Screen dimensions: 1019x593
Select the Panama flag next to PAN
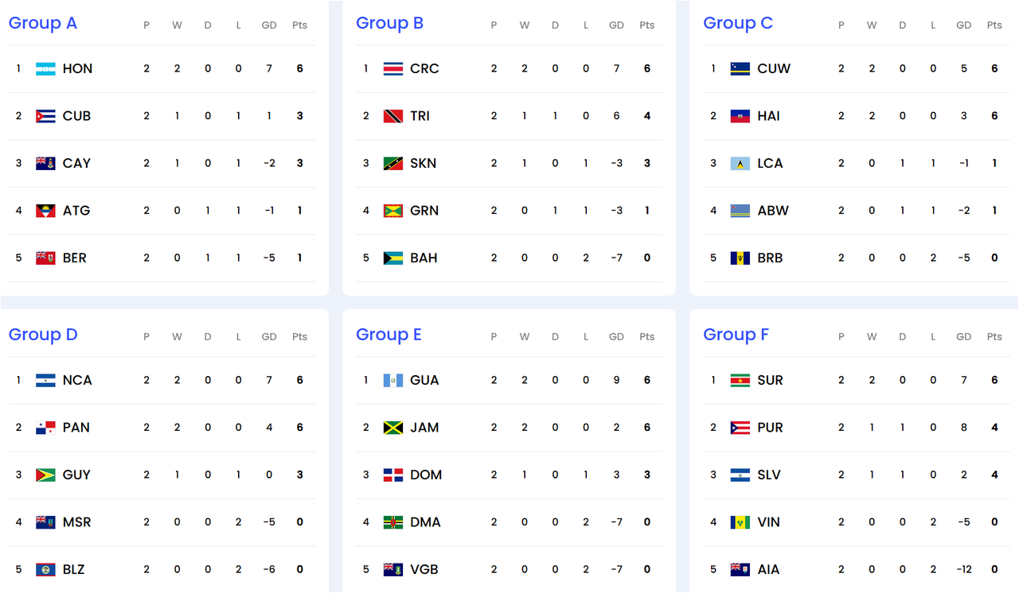tap(45, 428)
